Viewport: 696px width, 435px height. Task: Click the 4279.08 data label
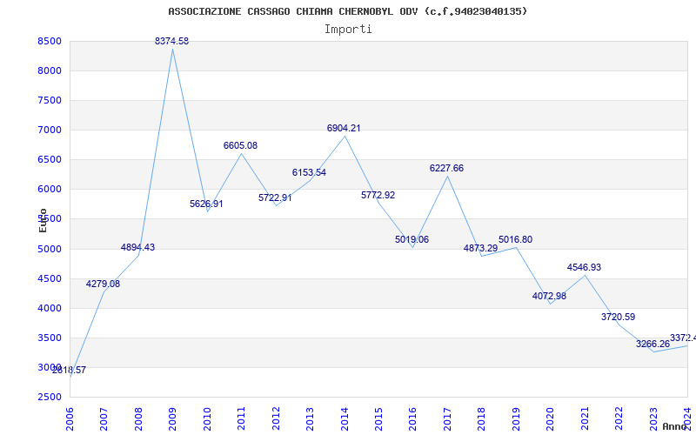pos(103,284)
